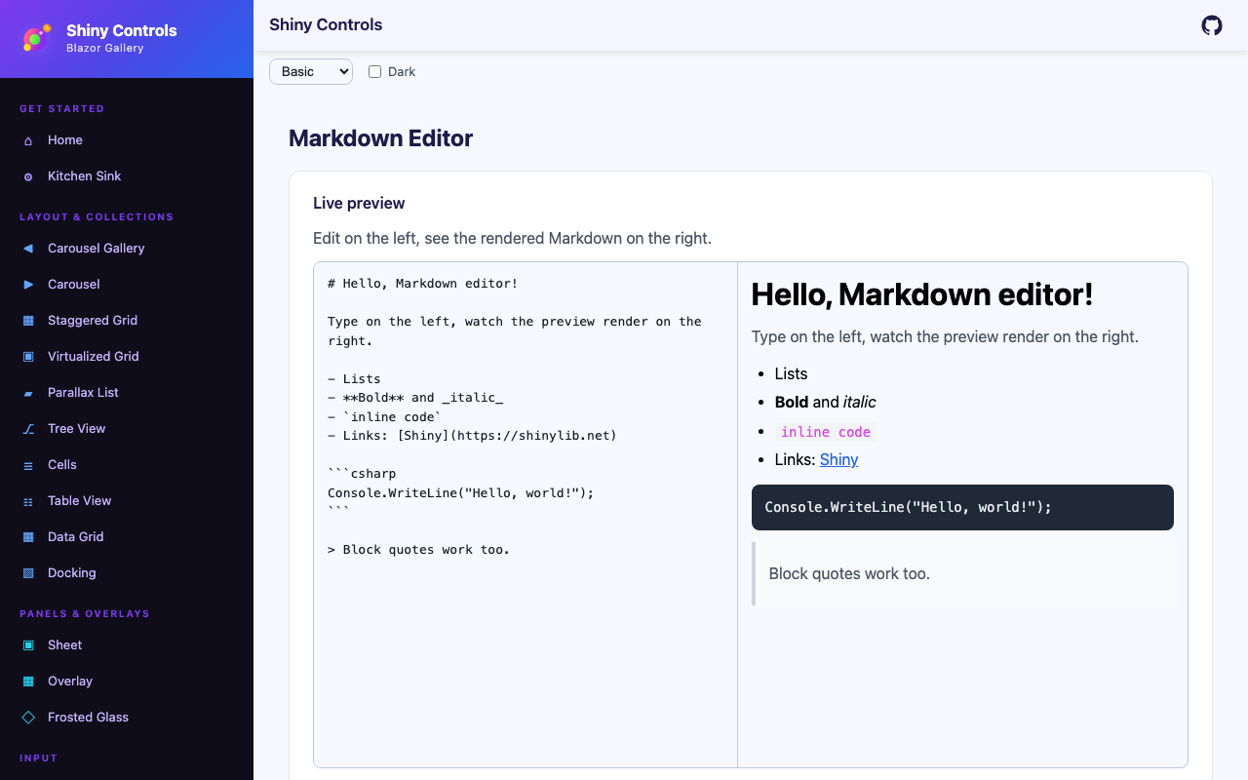Screen dimensions: 1248x780
Task: Click the Blazor Gallery subtitle
Action: [105, 49]
